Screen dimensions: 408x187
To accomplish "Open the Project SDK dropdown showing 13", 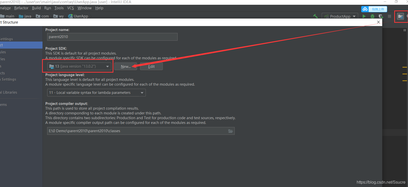I will [x=79, y=66].
